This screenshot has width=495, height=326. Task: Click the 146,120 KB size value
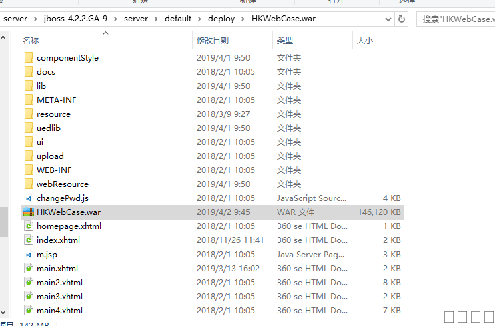point(379,212)
